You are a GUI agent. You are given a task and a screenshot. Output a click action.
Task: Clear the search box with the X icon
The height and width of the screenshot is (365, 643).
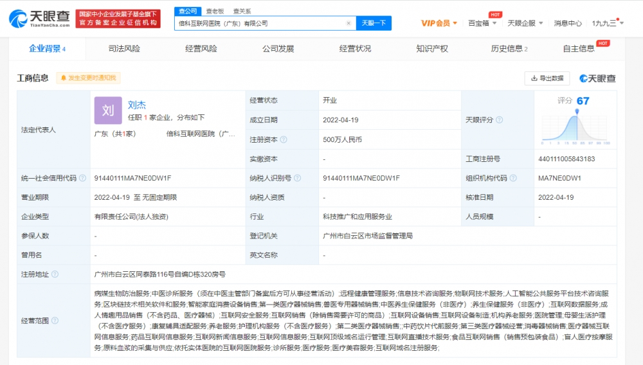coord(349,23)
